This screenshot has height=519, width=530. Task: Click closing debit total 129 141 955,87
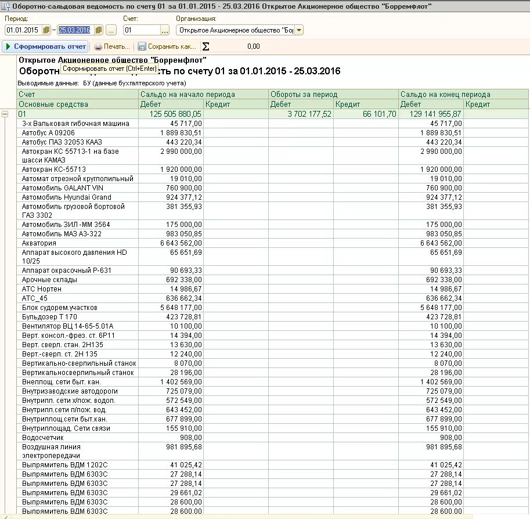click(435, 114)
